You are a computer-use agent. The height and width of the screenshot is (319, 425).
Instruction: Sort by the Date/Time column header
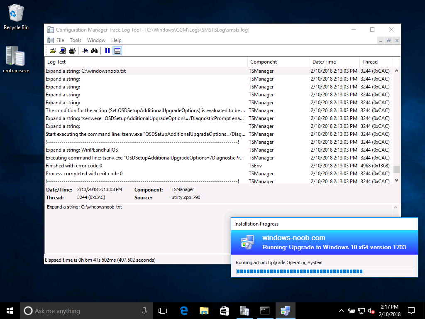tap(335, 62)
